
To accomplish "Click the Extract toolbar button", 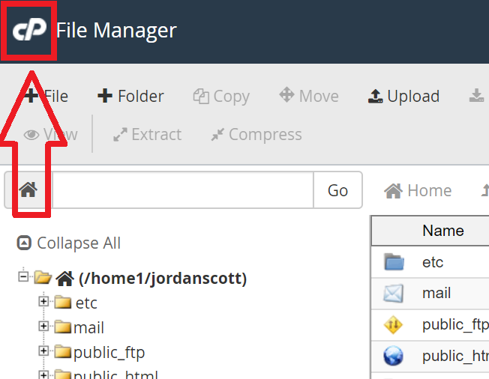I will point(147,135).
